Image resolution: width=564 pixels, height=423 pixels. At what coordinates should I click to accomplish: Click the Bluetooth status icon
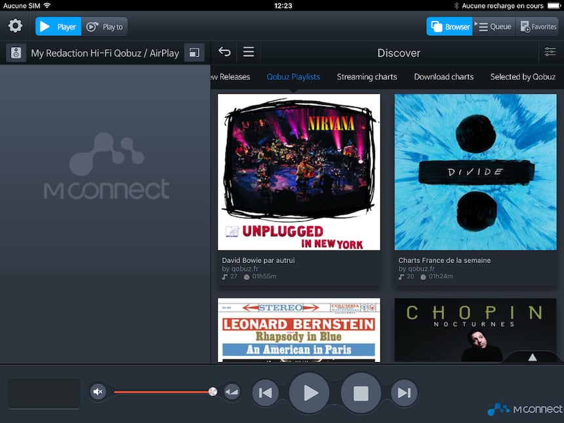[x=456, y=5]
